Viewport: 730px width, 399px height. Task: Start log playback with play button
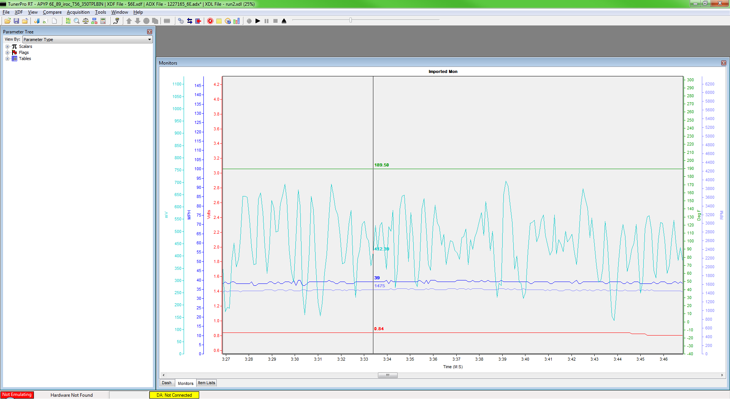(258, 21)
